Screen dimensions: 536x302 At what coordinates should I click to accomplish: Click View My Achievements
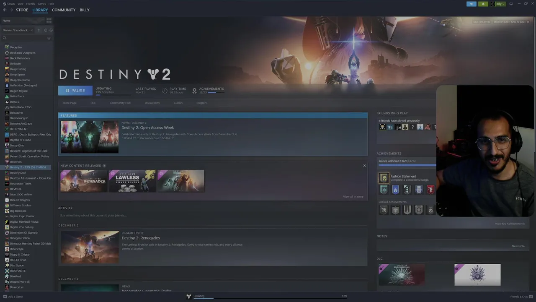click(510, 224)
